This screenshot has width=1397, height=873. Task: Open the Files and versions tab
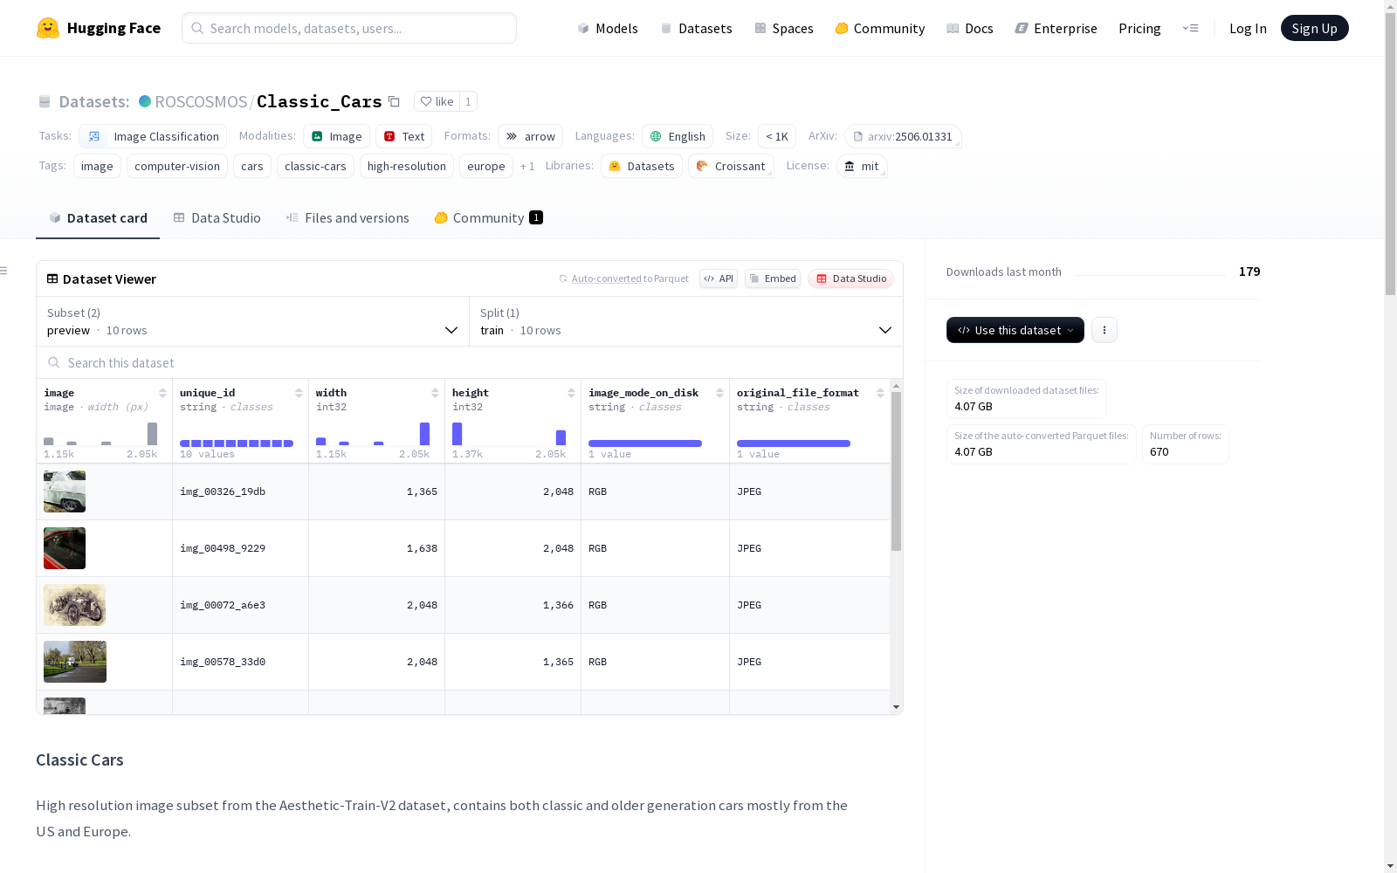pos(348,218)
